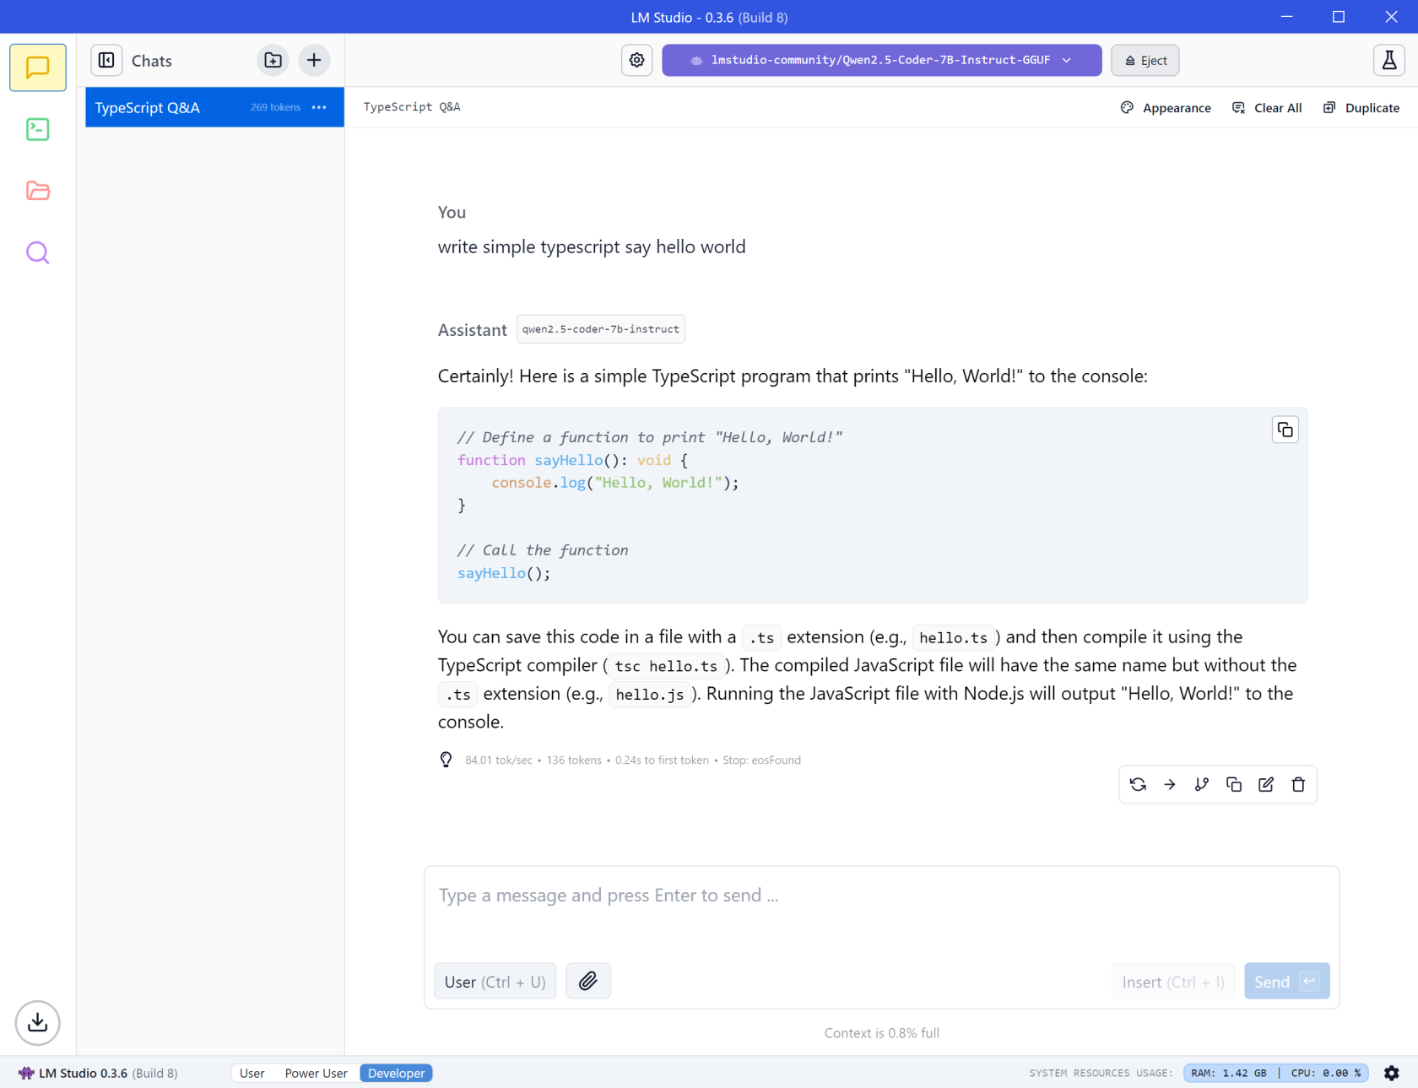1418x1088 pixels.
Task: Click the qwen2.5-coder-7b-instruct model tag
Action: click(x=601, y=329)
